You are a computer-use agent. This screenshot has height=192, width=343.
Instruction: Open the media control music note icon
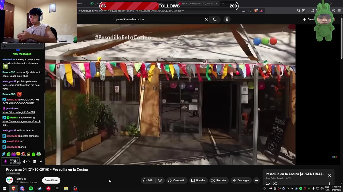312,11
